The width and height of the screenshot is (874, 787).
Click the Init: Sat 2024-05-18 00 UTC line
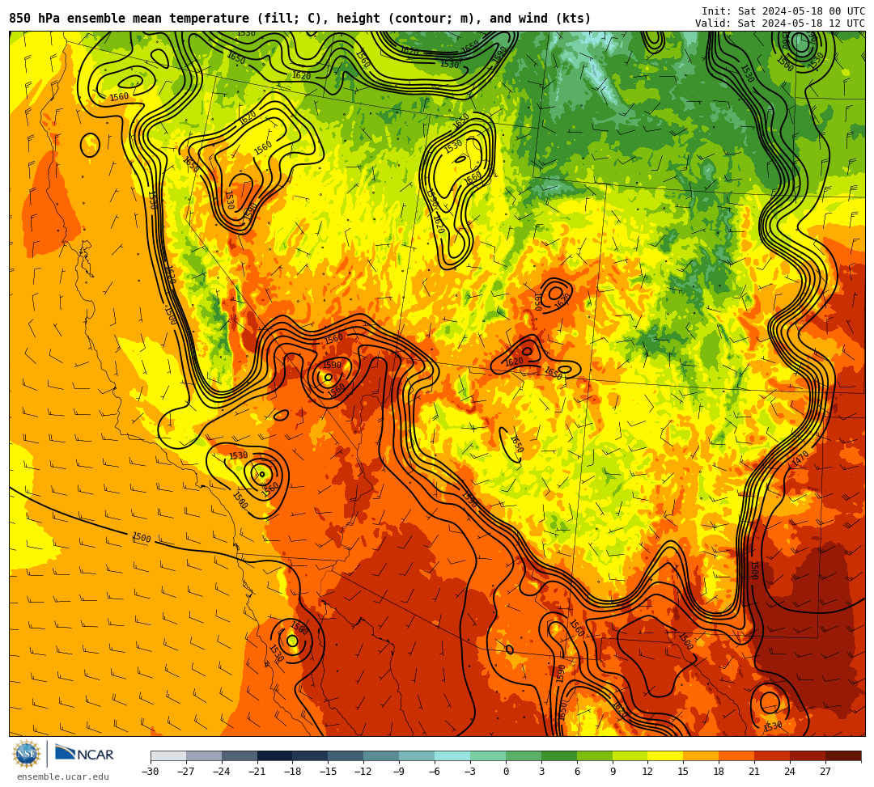click(x=783, y=11)
